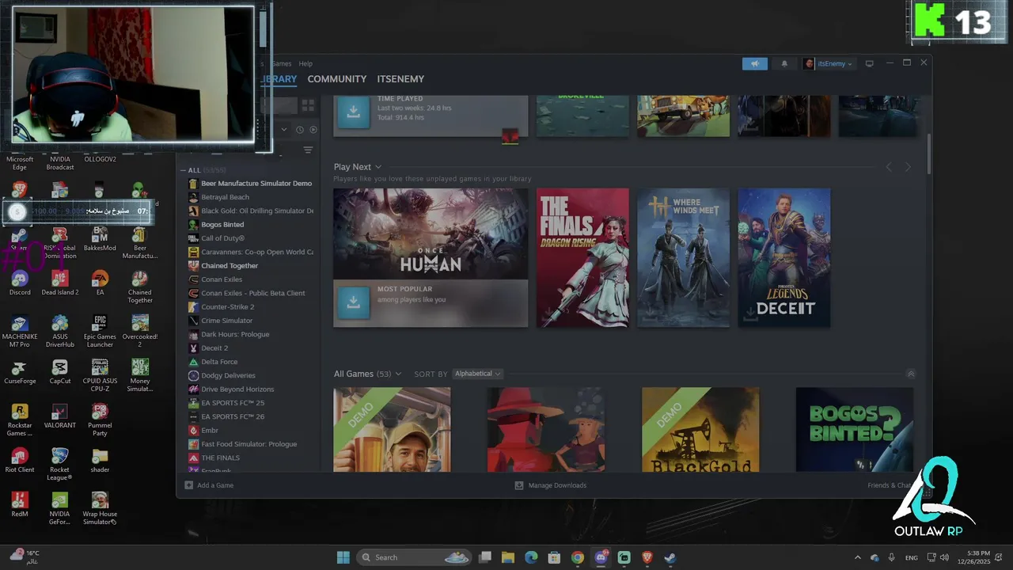Show hidden system tray icons chevron
This screenshot has width=1013, height=570.
tap(857, 557)
